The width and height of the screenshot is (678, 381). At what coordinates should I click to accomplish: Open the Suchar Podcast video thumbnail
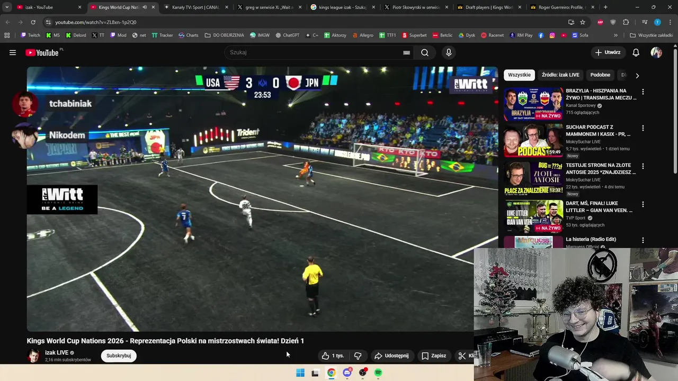coord(533,141)
